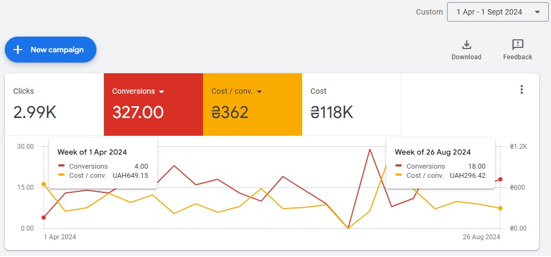551x257 pixels.
Task: Open the Conversions metric dropdown arrow
Action: pos(162,92)
